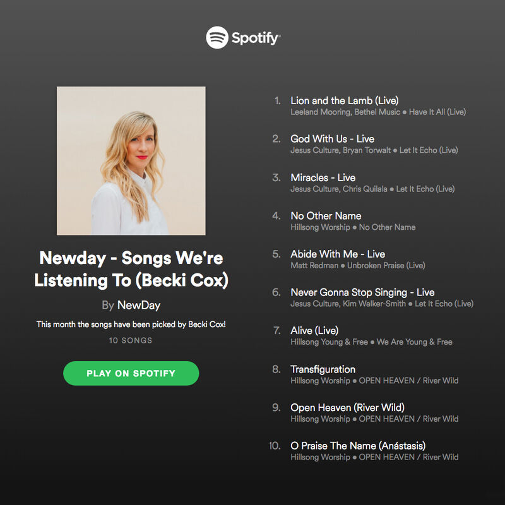Select track God With Us - Live
The image size is (505, 505).
point(332,139)
